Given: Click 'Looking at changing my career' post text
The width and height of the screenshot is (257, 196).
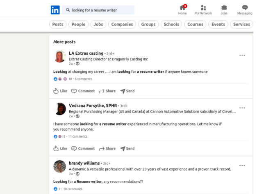Looking at the screenshot, I should point(130,72).
